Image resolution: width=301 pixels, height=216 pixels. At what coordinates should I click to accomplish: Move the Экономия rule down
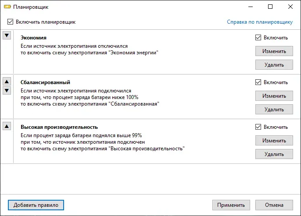[7, 36]
